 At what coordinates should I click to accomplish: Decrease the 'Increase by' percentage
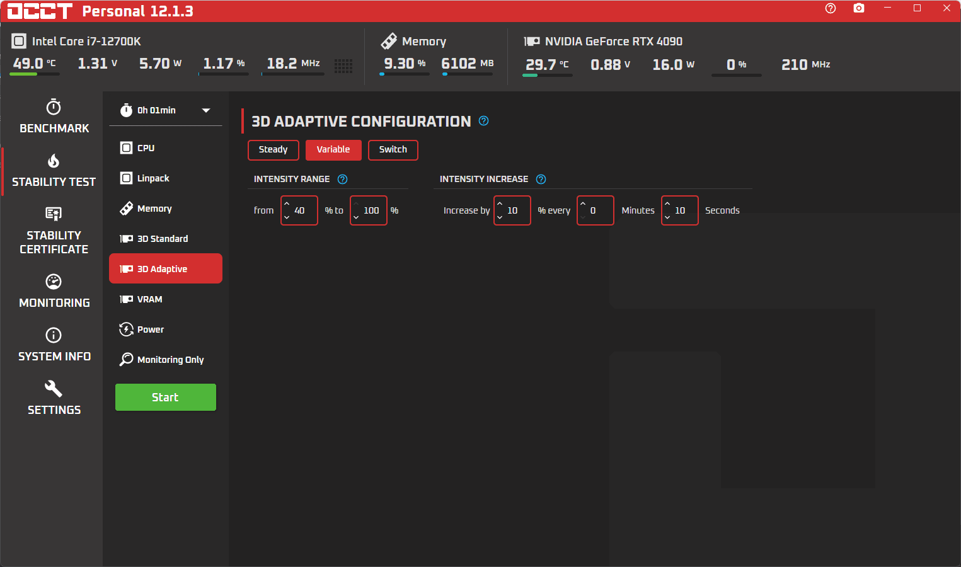500,217
